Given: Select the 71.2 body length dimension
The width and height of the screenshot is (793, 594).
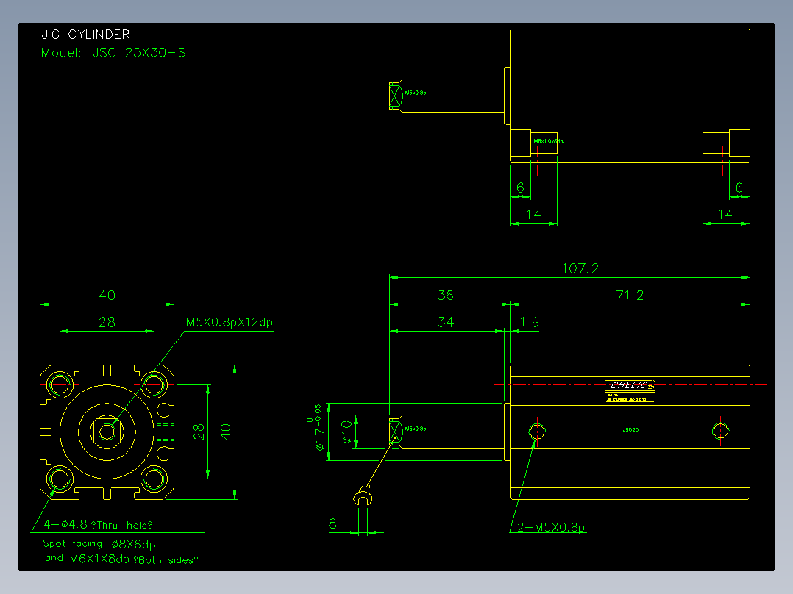Looking at the screenshot, I should point(630,296).
